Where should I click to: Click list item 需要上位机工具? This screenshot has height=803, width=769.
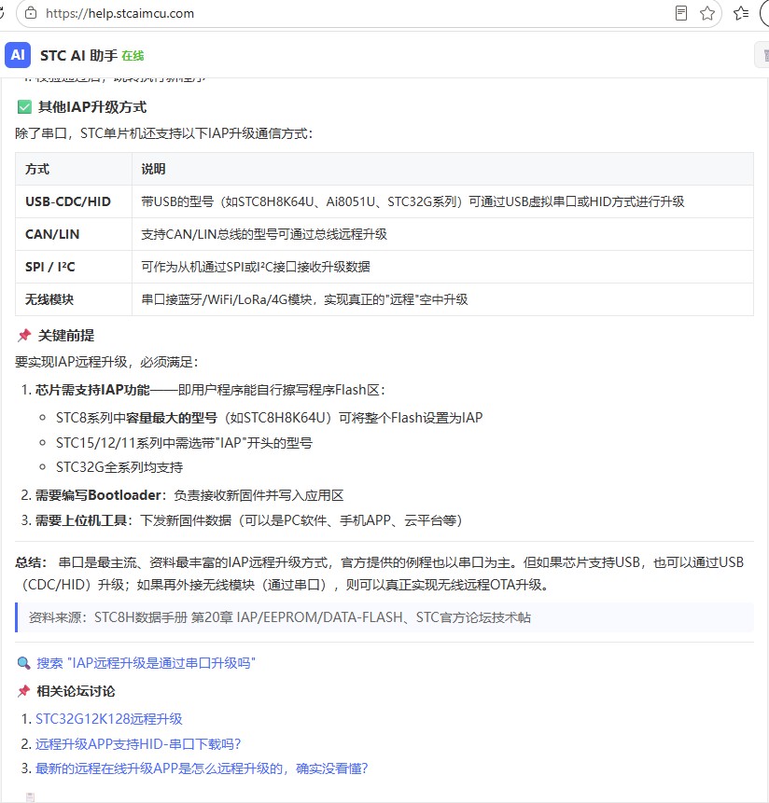pos(248,520)
